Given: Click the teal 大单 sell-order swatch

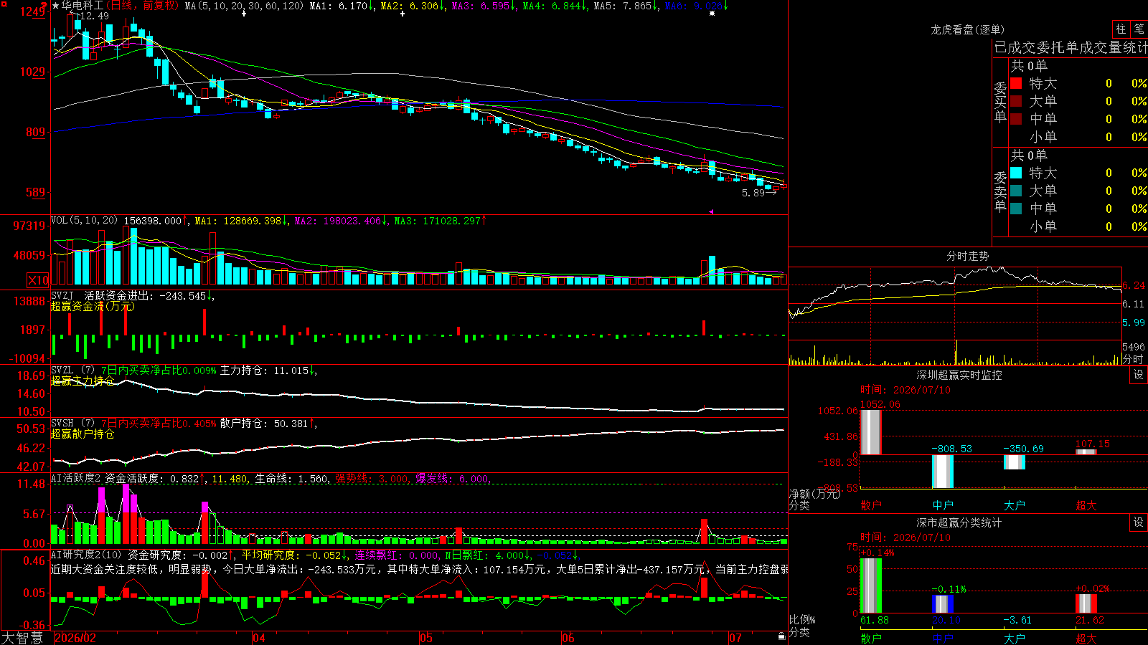Looking at the screenshot, I should pyautogui.click(x=1016, y=191).
